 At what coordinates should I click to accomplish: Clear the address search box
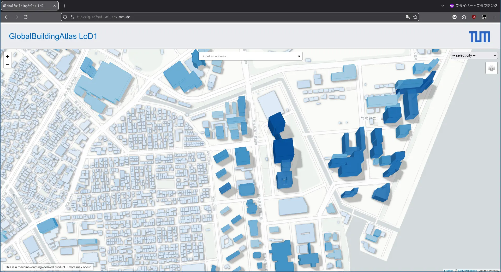point(299,56)
